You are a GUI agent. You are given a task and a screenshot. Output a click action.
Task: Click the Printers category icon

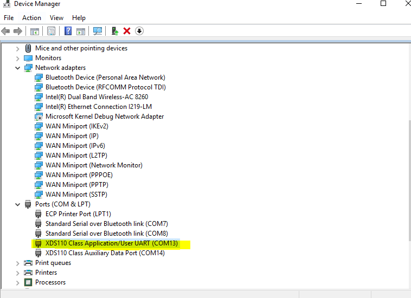point(28,273)
